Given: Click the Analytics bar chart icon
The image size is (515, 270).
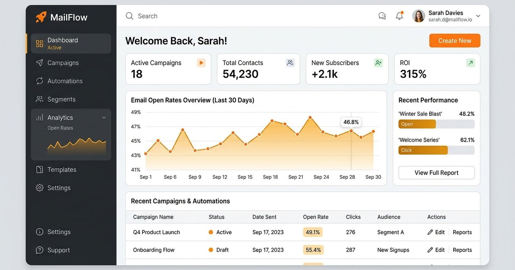Looking at the screenshot, I should pyautogui.click(x=39, y=117).
